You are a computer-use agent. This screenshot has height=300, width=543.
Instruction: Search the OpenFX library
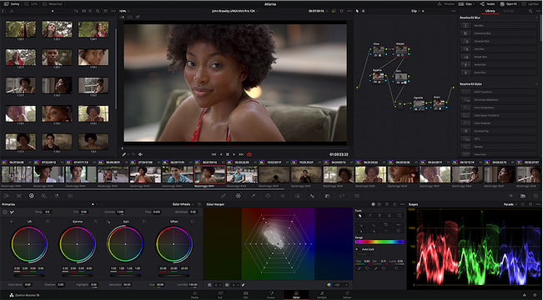[530, 11]
